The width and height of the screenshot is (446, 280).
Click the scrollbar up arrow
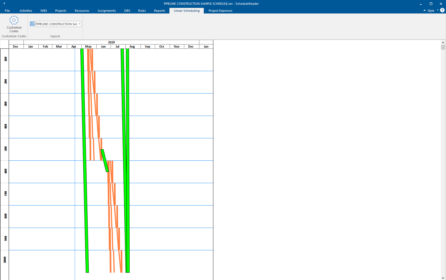tap(443, 42)
